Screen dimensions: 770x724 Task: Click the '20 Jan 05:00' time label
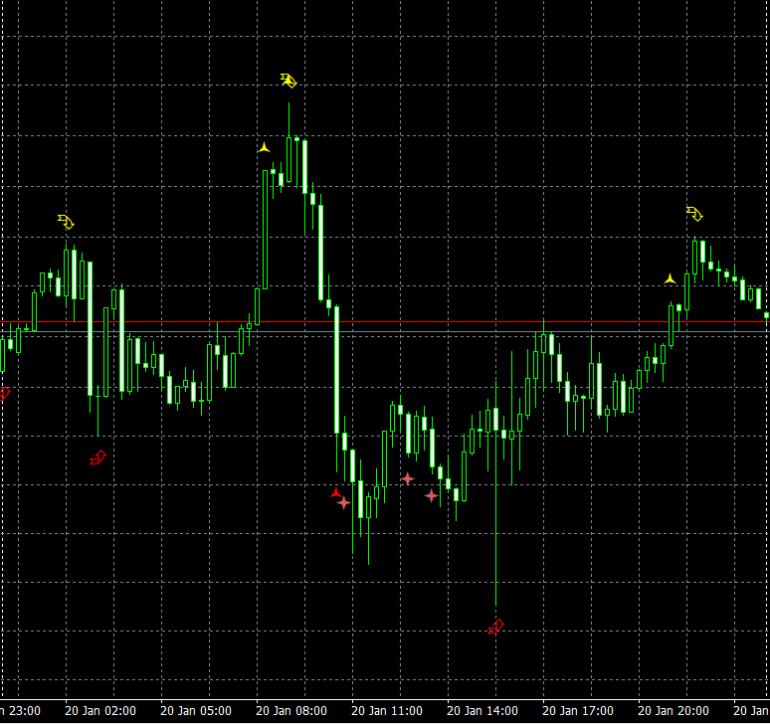[x=196, y=711]
